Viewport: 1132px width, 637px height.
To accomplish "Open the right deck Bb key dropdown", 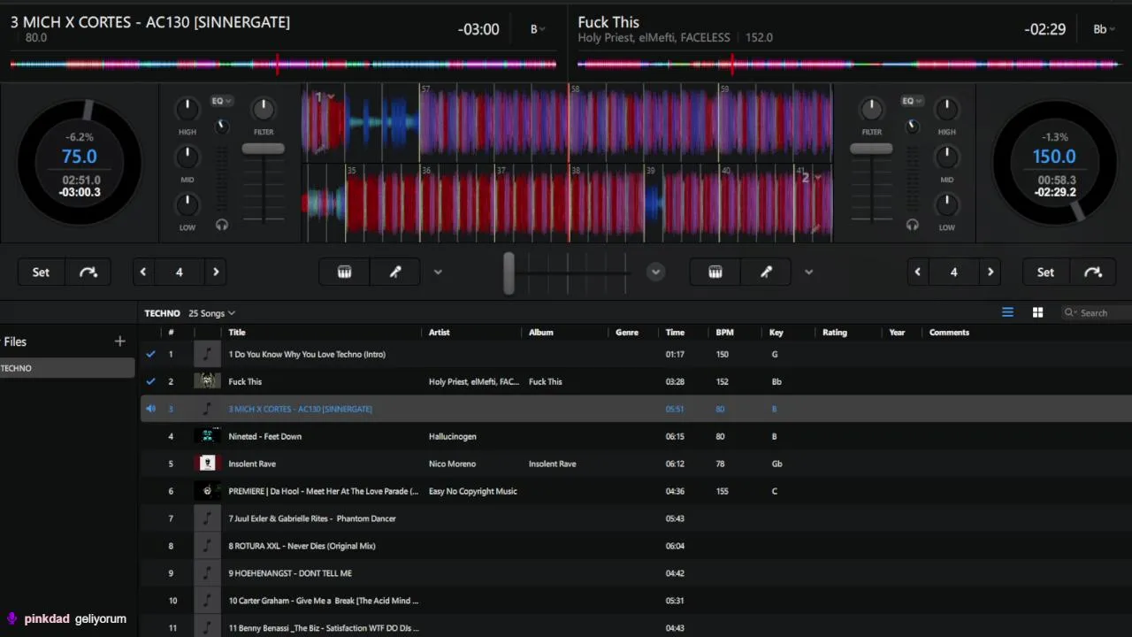I will pyautogui.click(x=1103, y=29).
